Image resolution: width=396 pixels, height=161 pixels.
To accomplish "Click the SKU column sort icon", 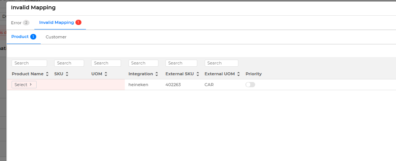I will [67, 74].
